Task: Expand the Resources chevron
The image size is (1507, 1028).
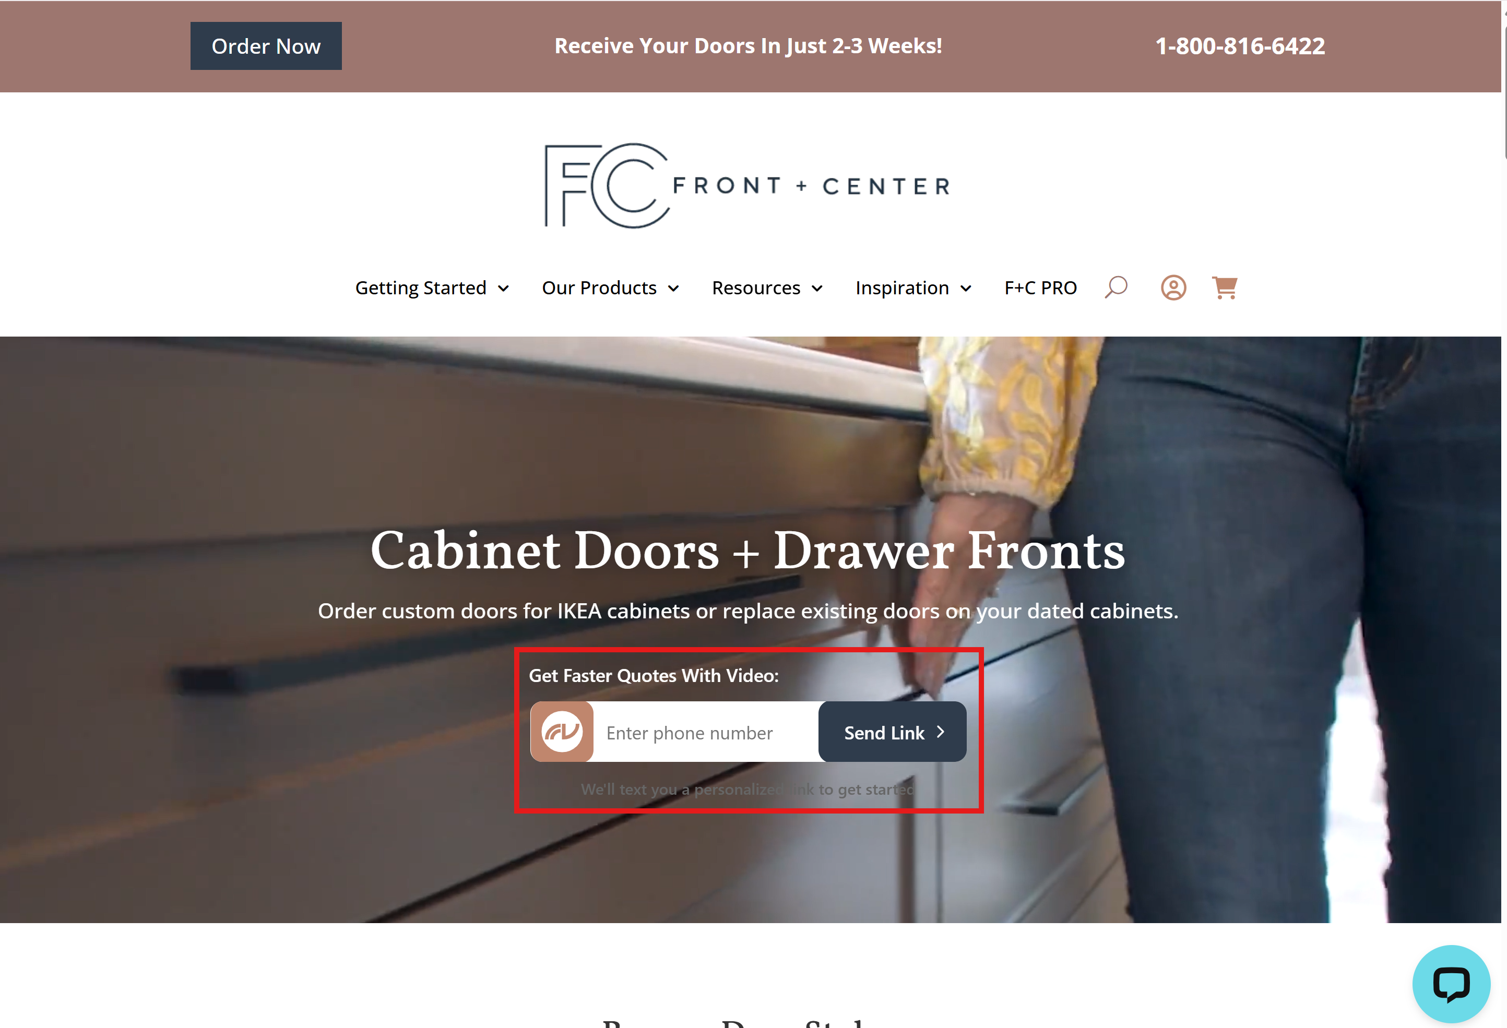Action: [817, 289]
